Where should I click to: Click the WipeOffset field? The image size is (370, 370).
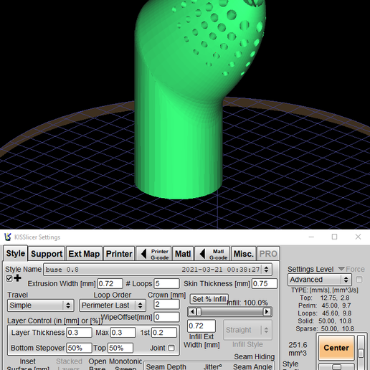point(166,317)
